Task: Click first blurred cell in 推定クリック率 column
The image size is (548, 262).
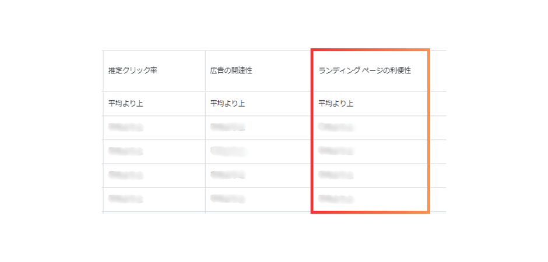Action: point(126,128)
